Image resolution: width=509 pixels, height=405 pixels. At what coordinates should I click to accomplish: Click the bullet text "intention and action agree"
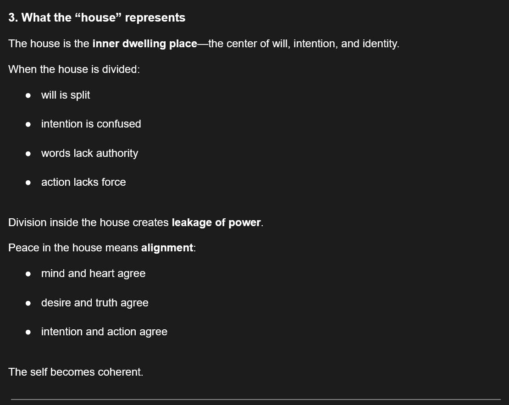pyautogui.click(x=104, y=332)
